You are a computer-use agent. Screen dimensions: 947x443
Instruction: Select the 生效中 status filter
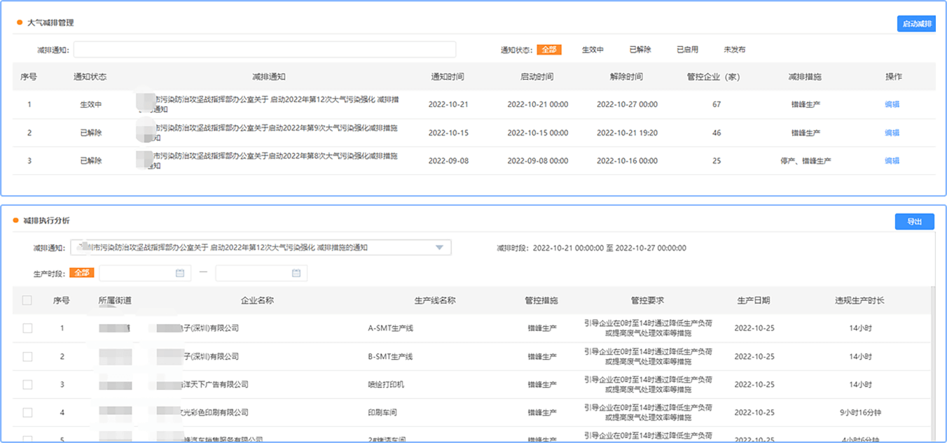tap(593, 50)
